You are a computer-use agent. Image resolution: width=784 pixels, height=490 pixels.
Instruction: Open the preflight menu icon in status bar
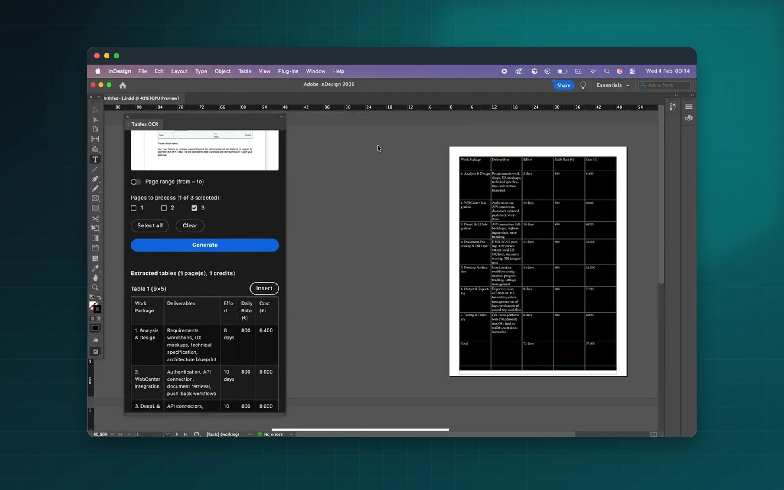[197, 434]
